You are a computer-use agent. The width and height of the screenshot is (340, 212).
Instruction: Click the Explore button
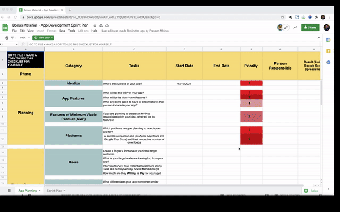click(312, 191)
